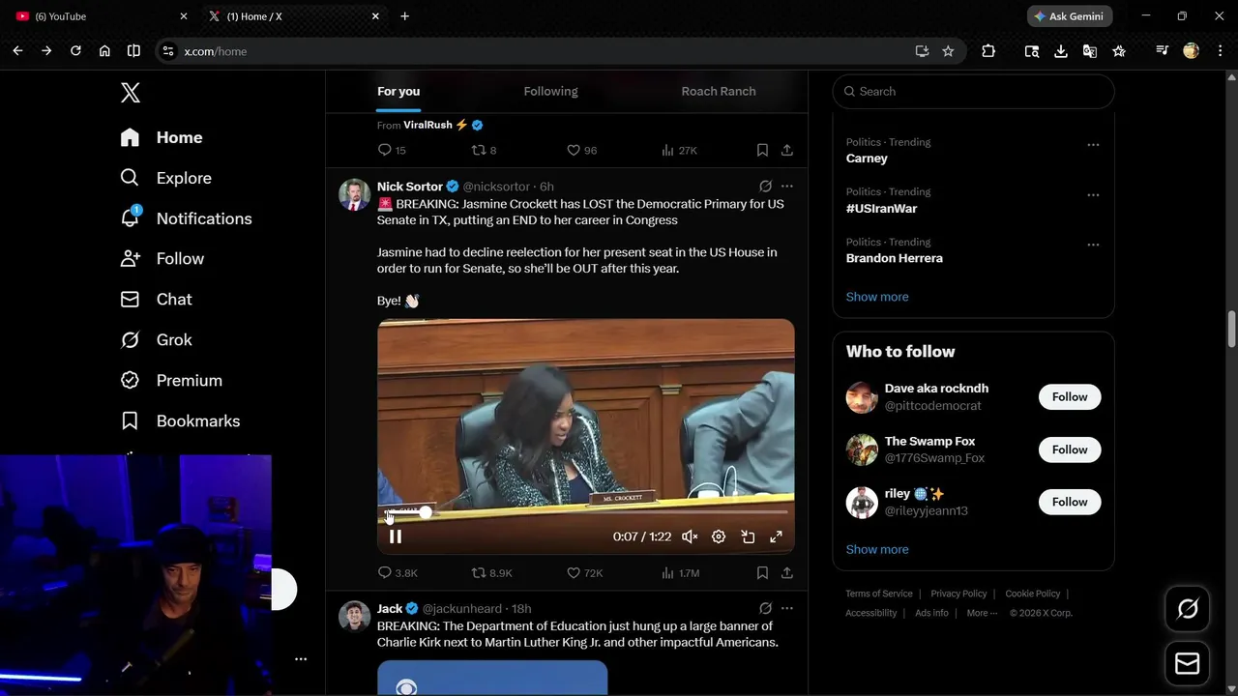The width and height of the screenshot is (1238, 696).
Task: Follow The Swamp Fox
Action: click(1070, 449)
